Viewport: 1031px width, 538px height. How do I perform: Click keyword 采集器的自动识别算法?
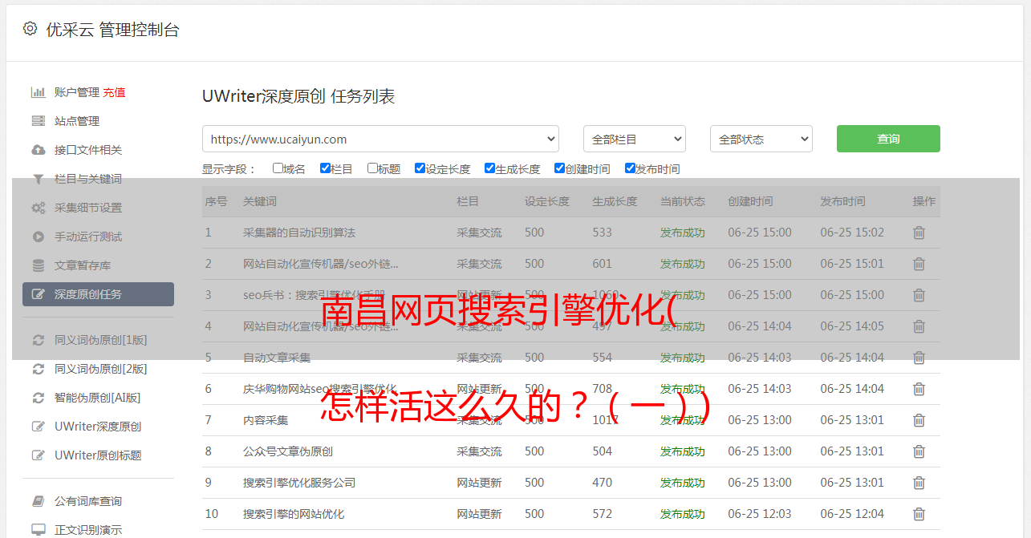[x=299, y=233]
